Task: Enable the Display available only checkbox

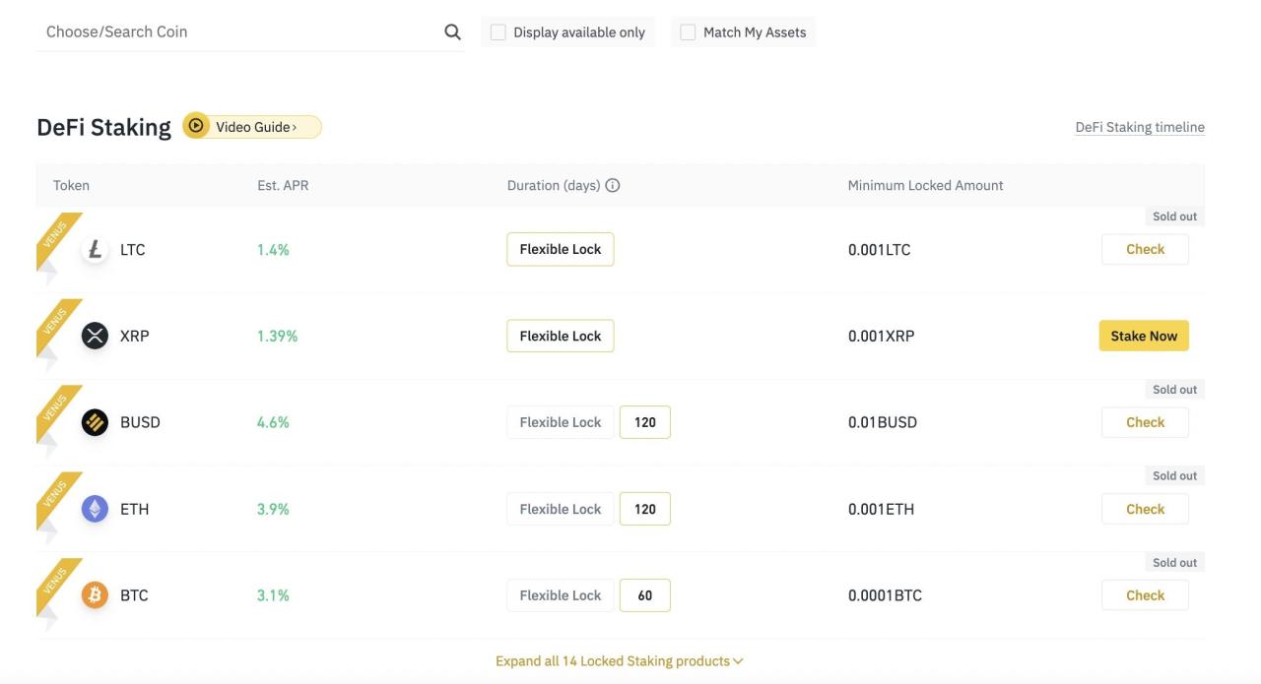Action: (496, 31)
